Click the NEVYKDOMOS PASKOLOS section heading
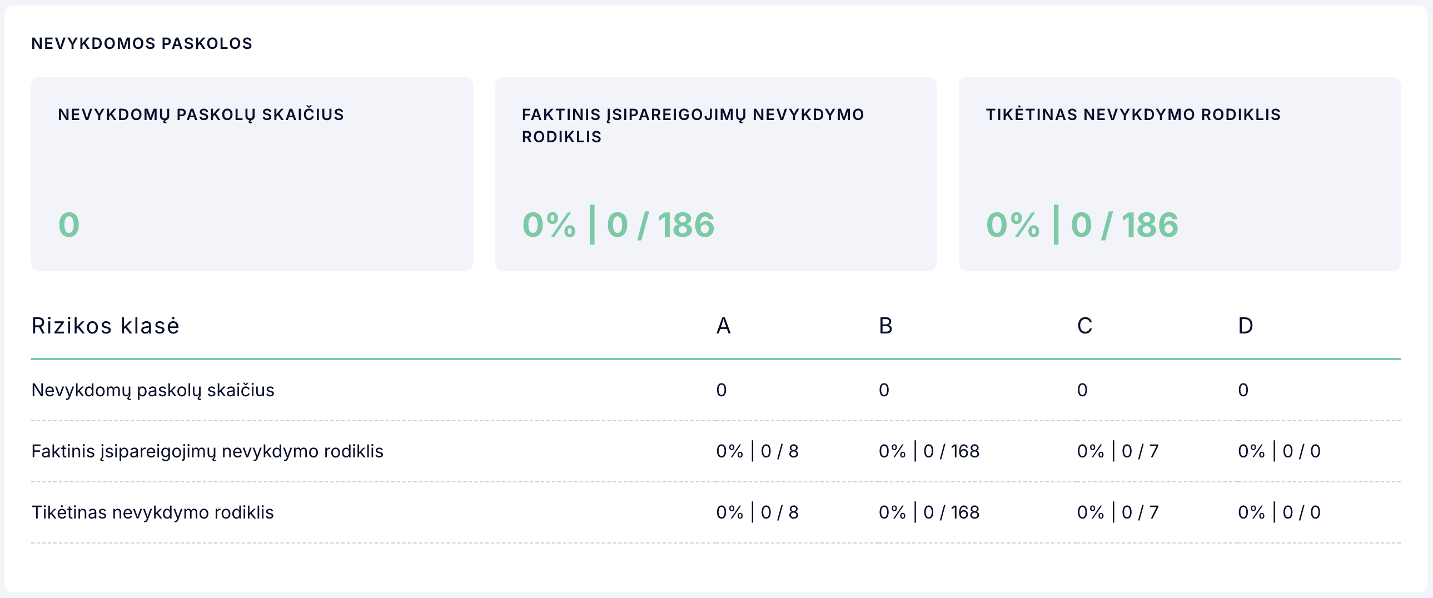Screen dimensions: 1433x598 tap(142, 43)
